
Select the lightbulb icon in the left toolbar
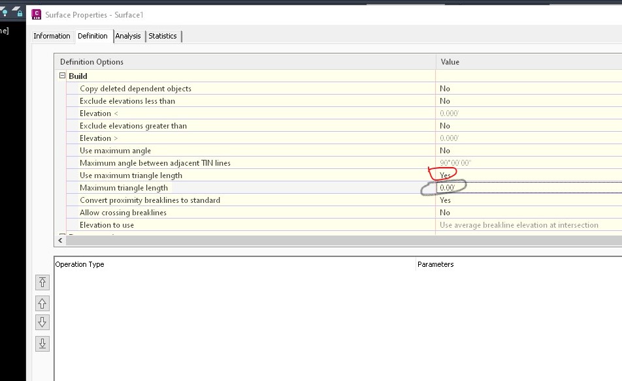click(x=5, y=13)
